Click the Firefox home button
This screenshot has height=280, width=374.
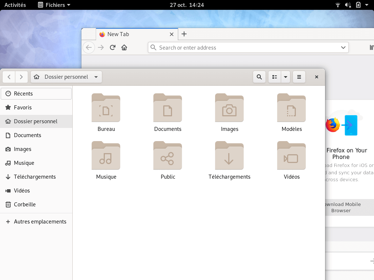[124, 48]
